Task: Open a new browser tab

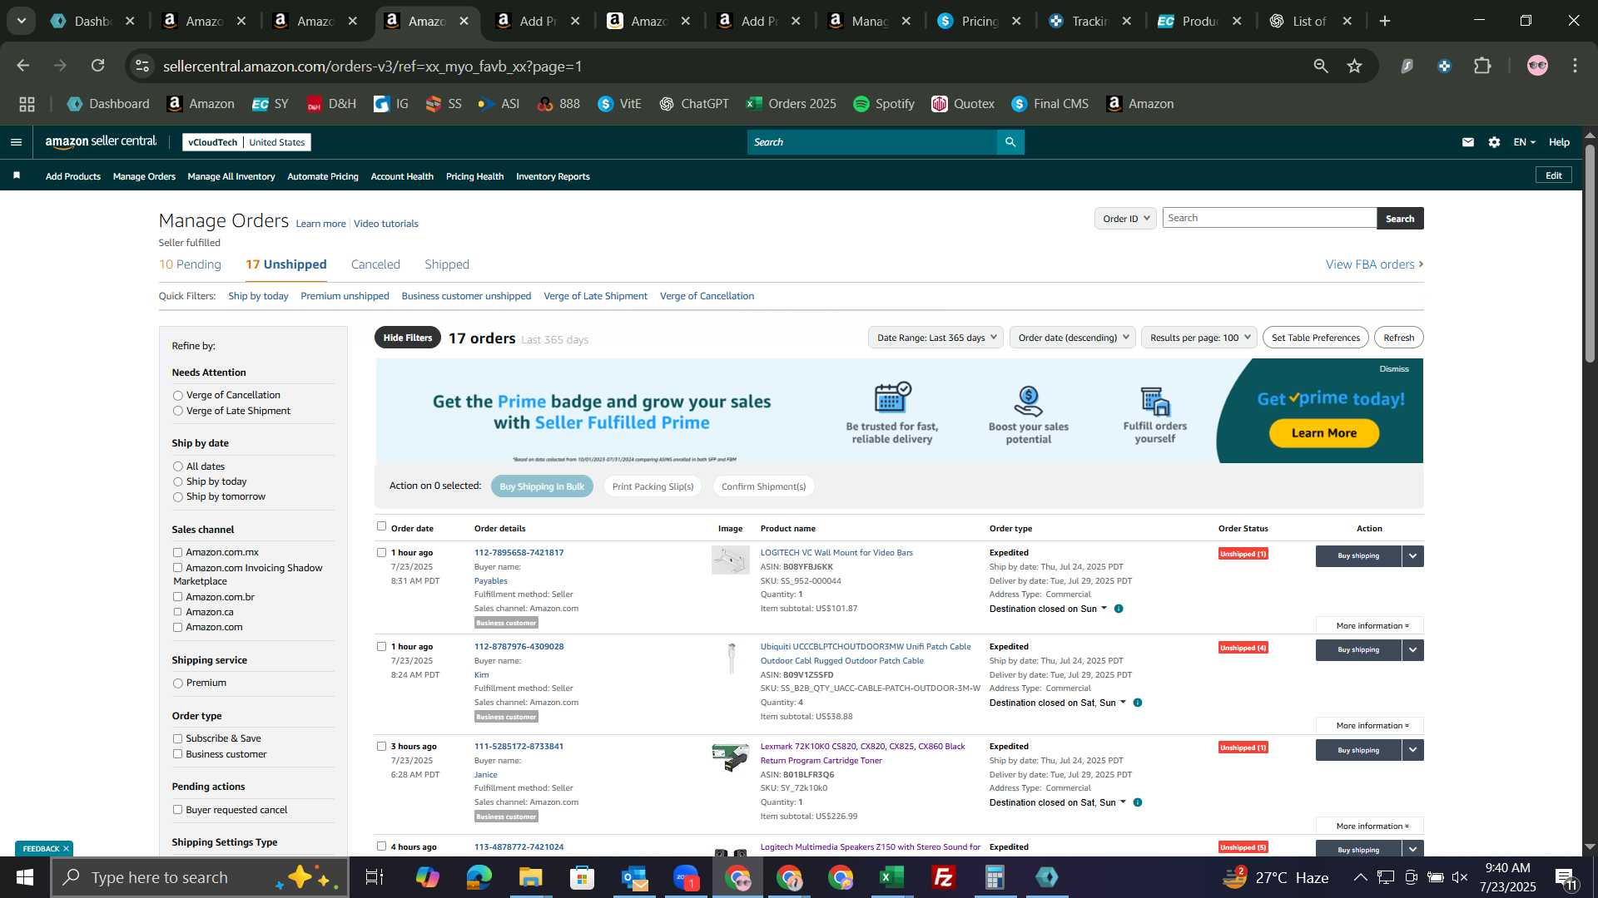Action: pyautogui.click(x=1385, y=21)
